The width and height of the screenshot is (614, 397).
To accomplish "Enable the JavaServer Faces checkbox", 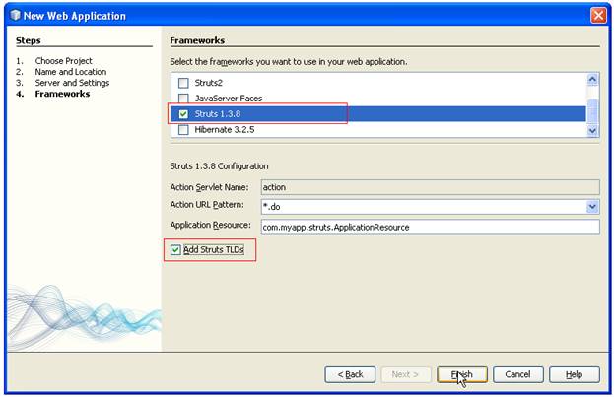I will (x=183, y=98).
